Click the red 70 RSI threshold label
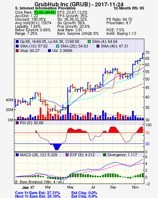 147,133
